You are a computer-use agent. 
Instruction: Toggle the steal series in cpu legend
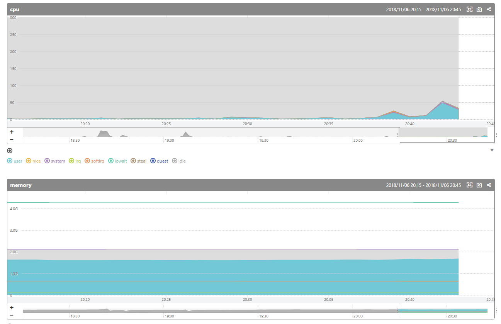(139, 161)
